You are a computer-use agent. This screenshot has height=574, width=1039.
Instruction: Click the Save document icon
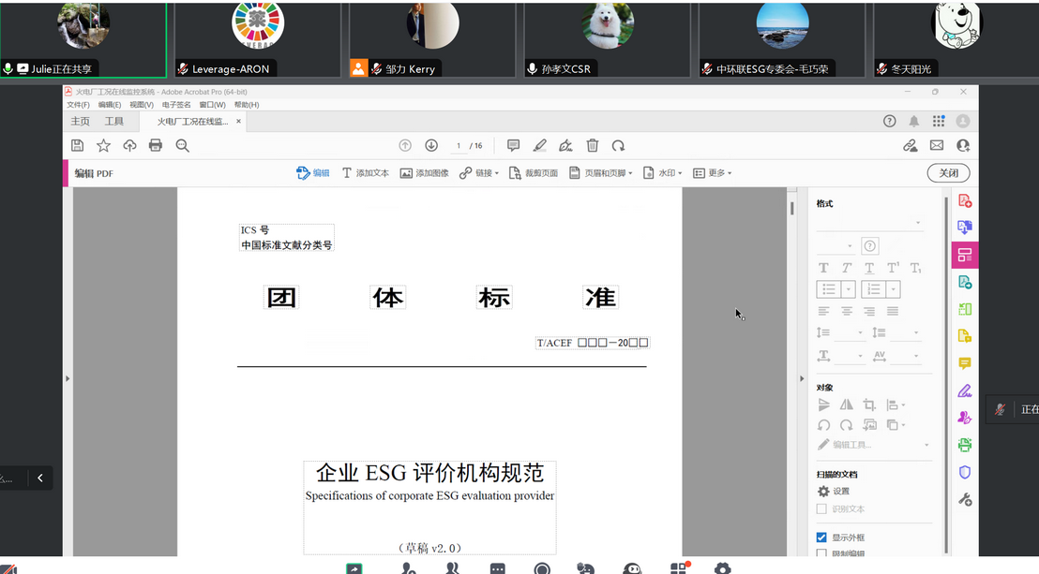(x=78, y=145)
